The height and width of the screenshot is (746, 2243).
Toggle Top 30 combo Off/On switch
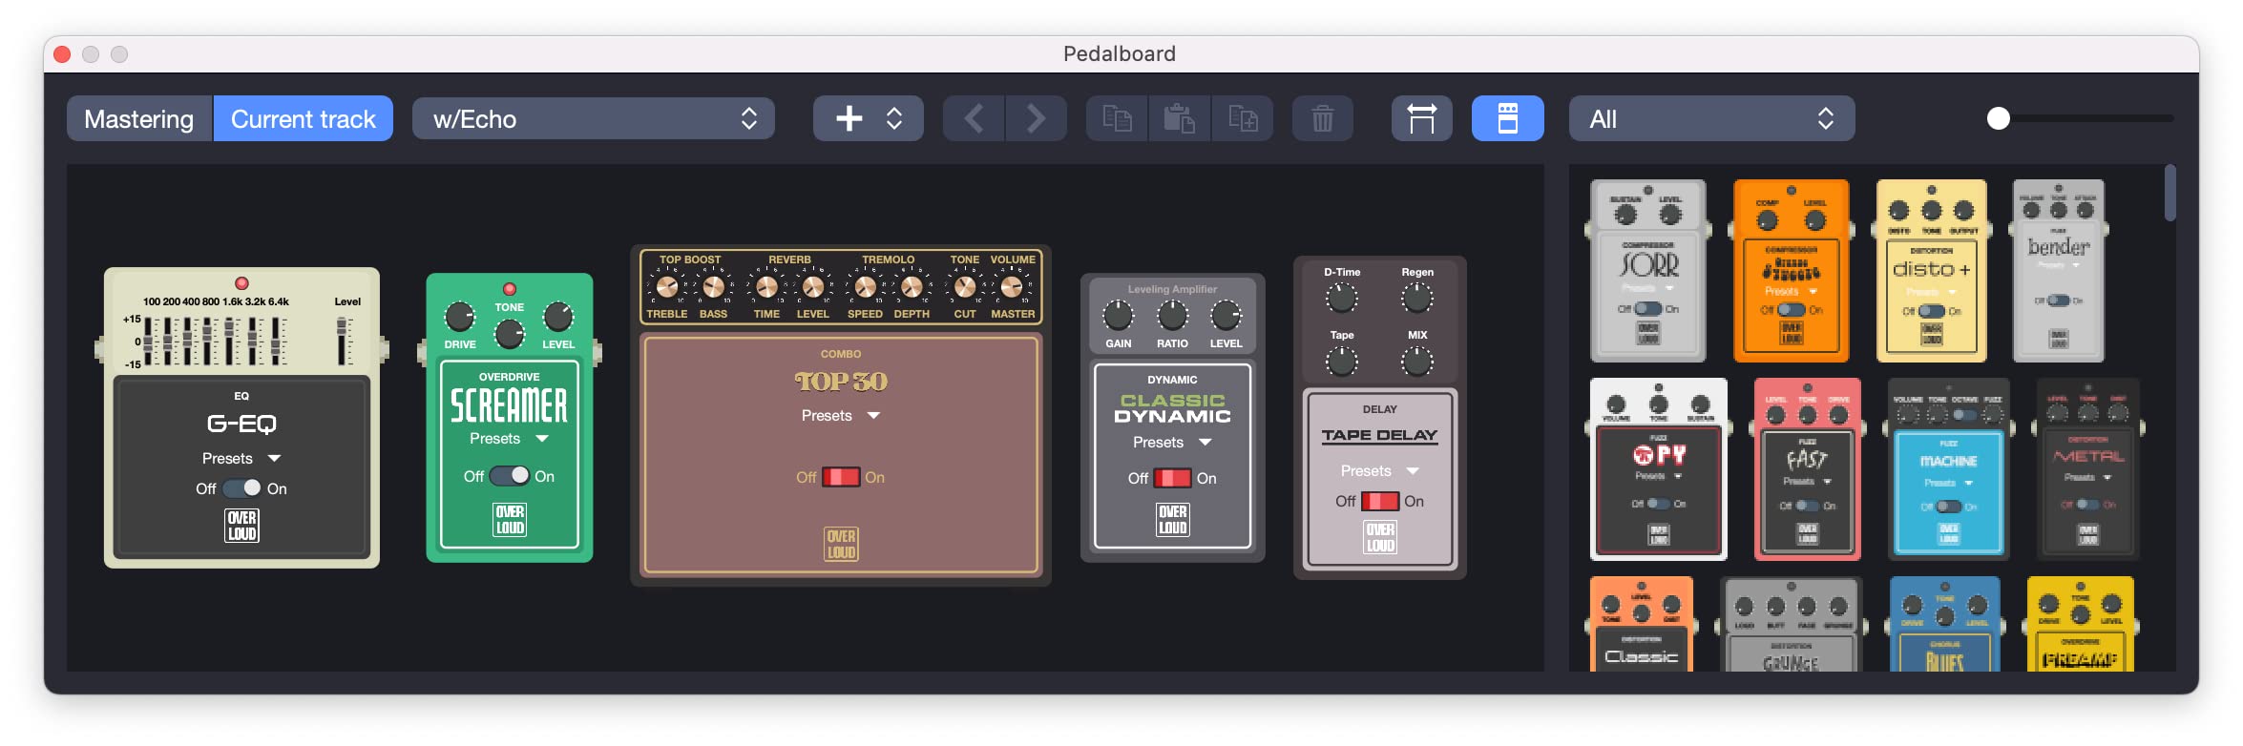pyautogui.click(x=841, y=477)
